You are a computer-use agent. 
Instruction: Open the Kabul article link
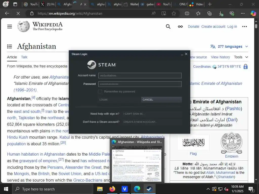click(64, 137)
